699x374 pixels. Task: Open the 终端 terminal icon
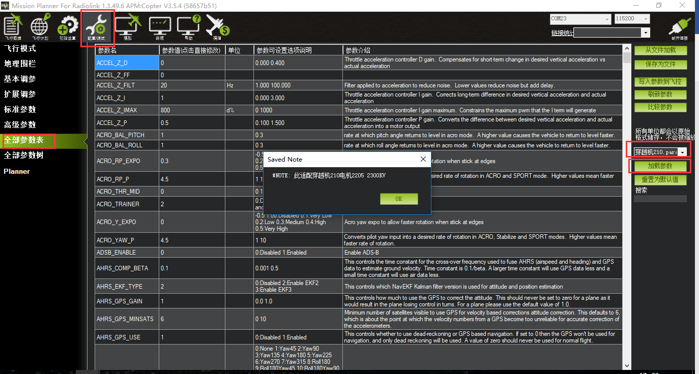[160, 26]
